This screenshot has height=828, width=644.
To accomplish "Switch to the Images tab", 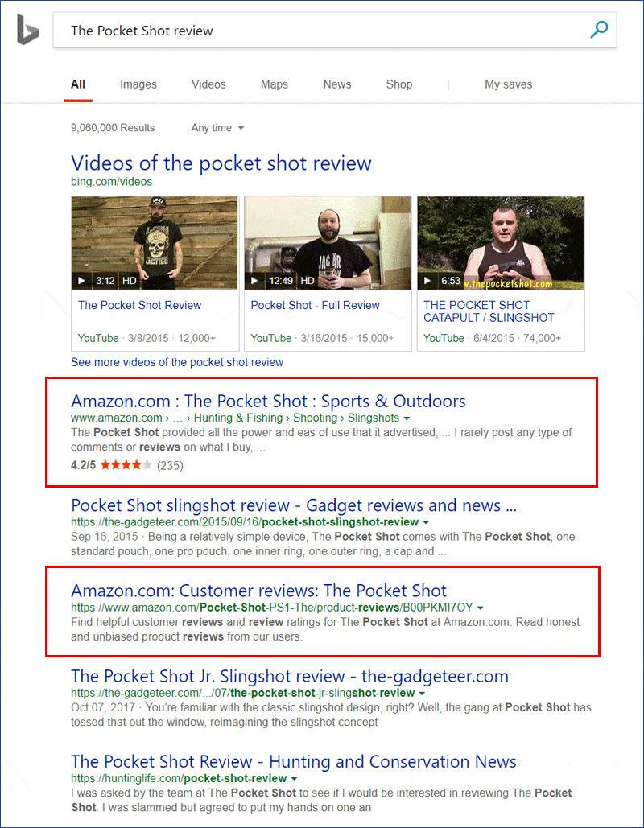I will [138, 84].
